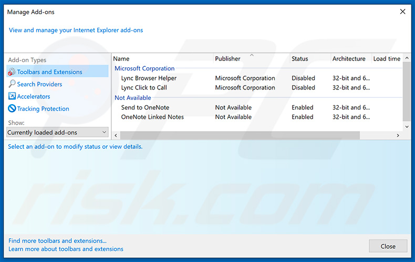This screenshot has height=262, width=415.
Task: Select Search Providers add-on type
Action: [x=39, y=84]
